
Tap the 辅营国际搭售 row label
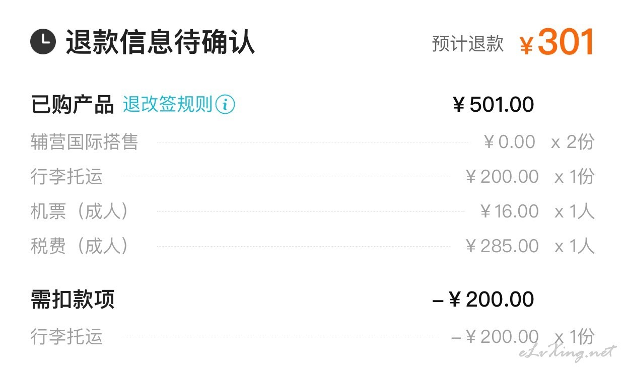[x=84, y=142]
